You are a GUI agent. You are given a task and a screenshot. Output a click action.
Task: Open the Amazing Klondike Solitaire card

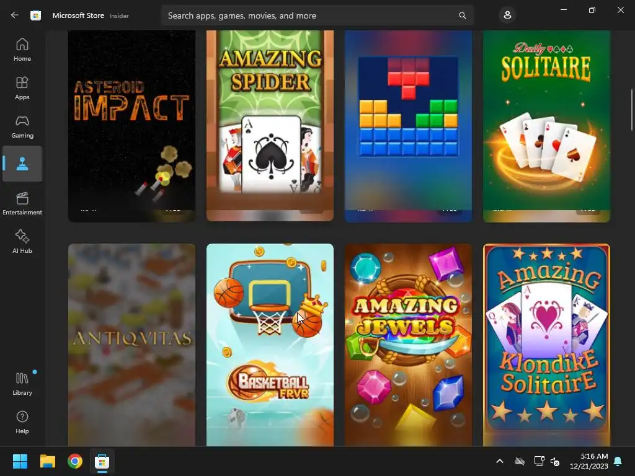(x=546, y=345)
